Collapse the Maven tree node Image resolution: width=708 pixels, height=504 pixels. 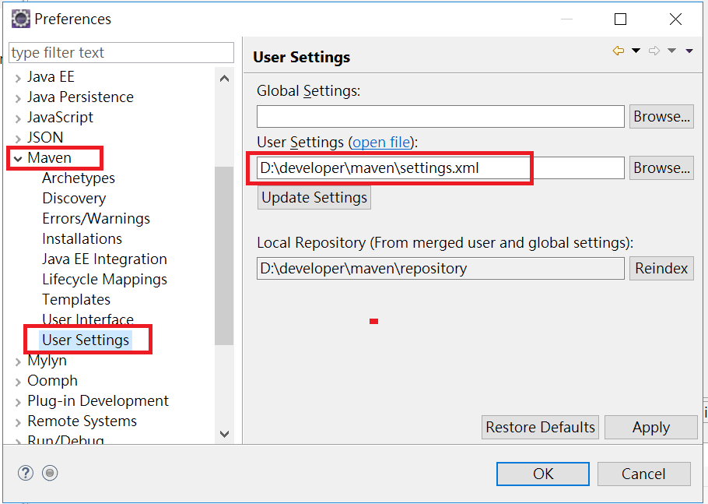pyautogui.click(x=18, y=159)
